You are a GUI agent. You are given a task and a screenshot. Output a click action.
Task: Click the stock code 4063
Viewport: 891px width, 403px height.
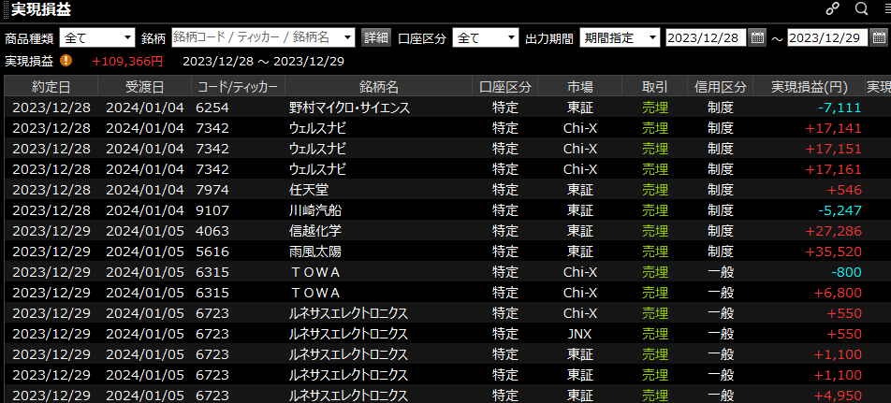tap(212, 231)
